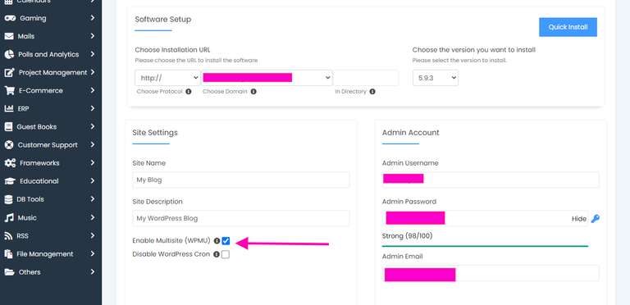
Task: Click the Admin Email input field
Action: [491, 273]
